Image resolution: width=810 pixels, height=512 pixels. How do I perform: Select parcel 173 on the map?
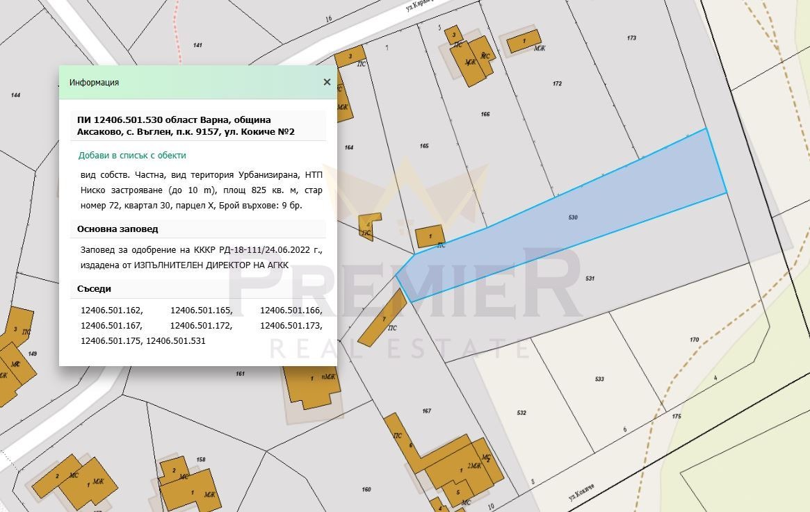[631, 38]
